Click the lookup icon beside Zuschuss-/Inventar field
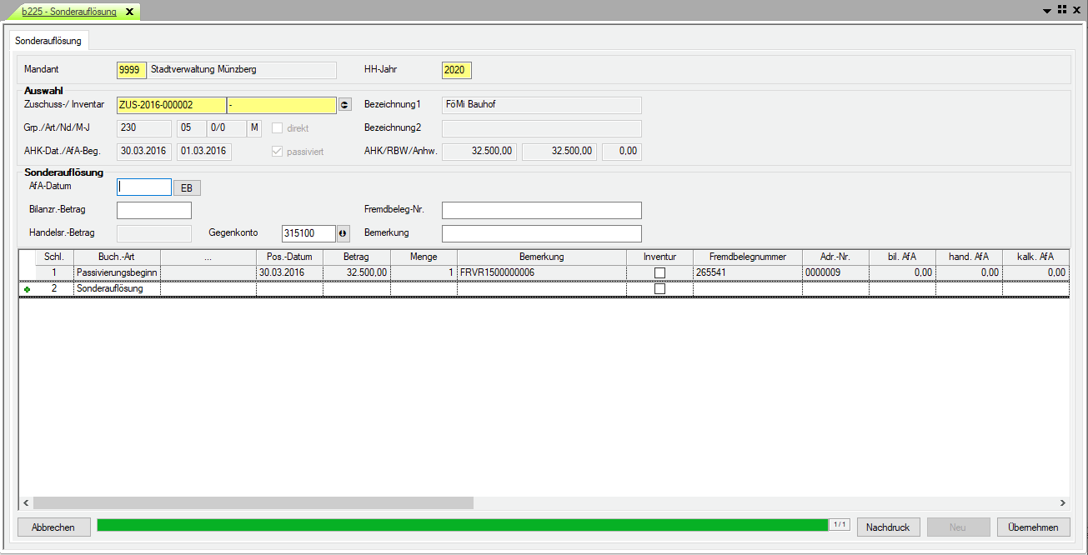This screenshot has height=555, width=1088. pos(345,105)
